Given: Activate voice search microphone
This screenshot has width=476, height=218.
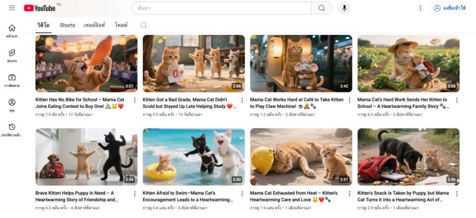Looking at the screenshot, I should point(344,8).
